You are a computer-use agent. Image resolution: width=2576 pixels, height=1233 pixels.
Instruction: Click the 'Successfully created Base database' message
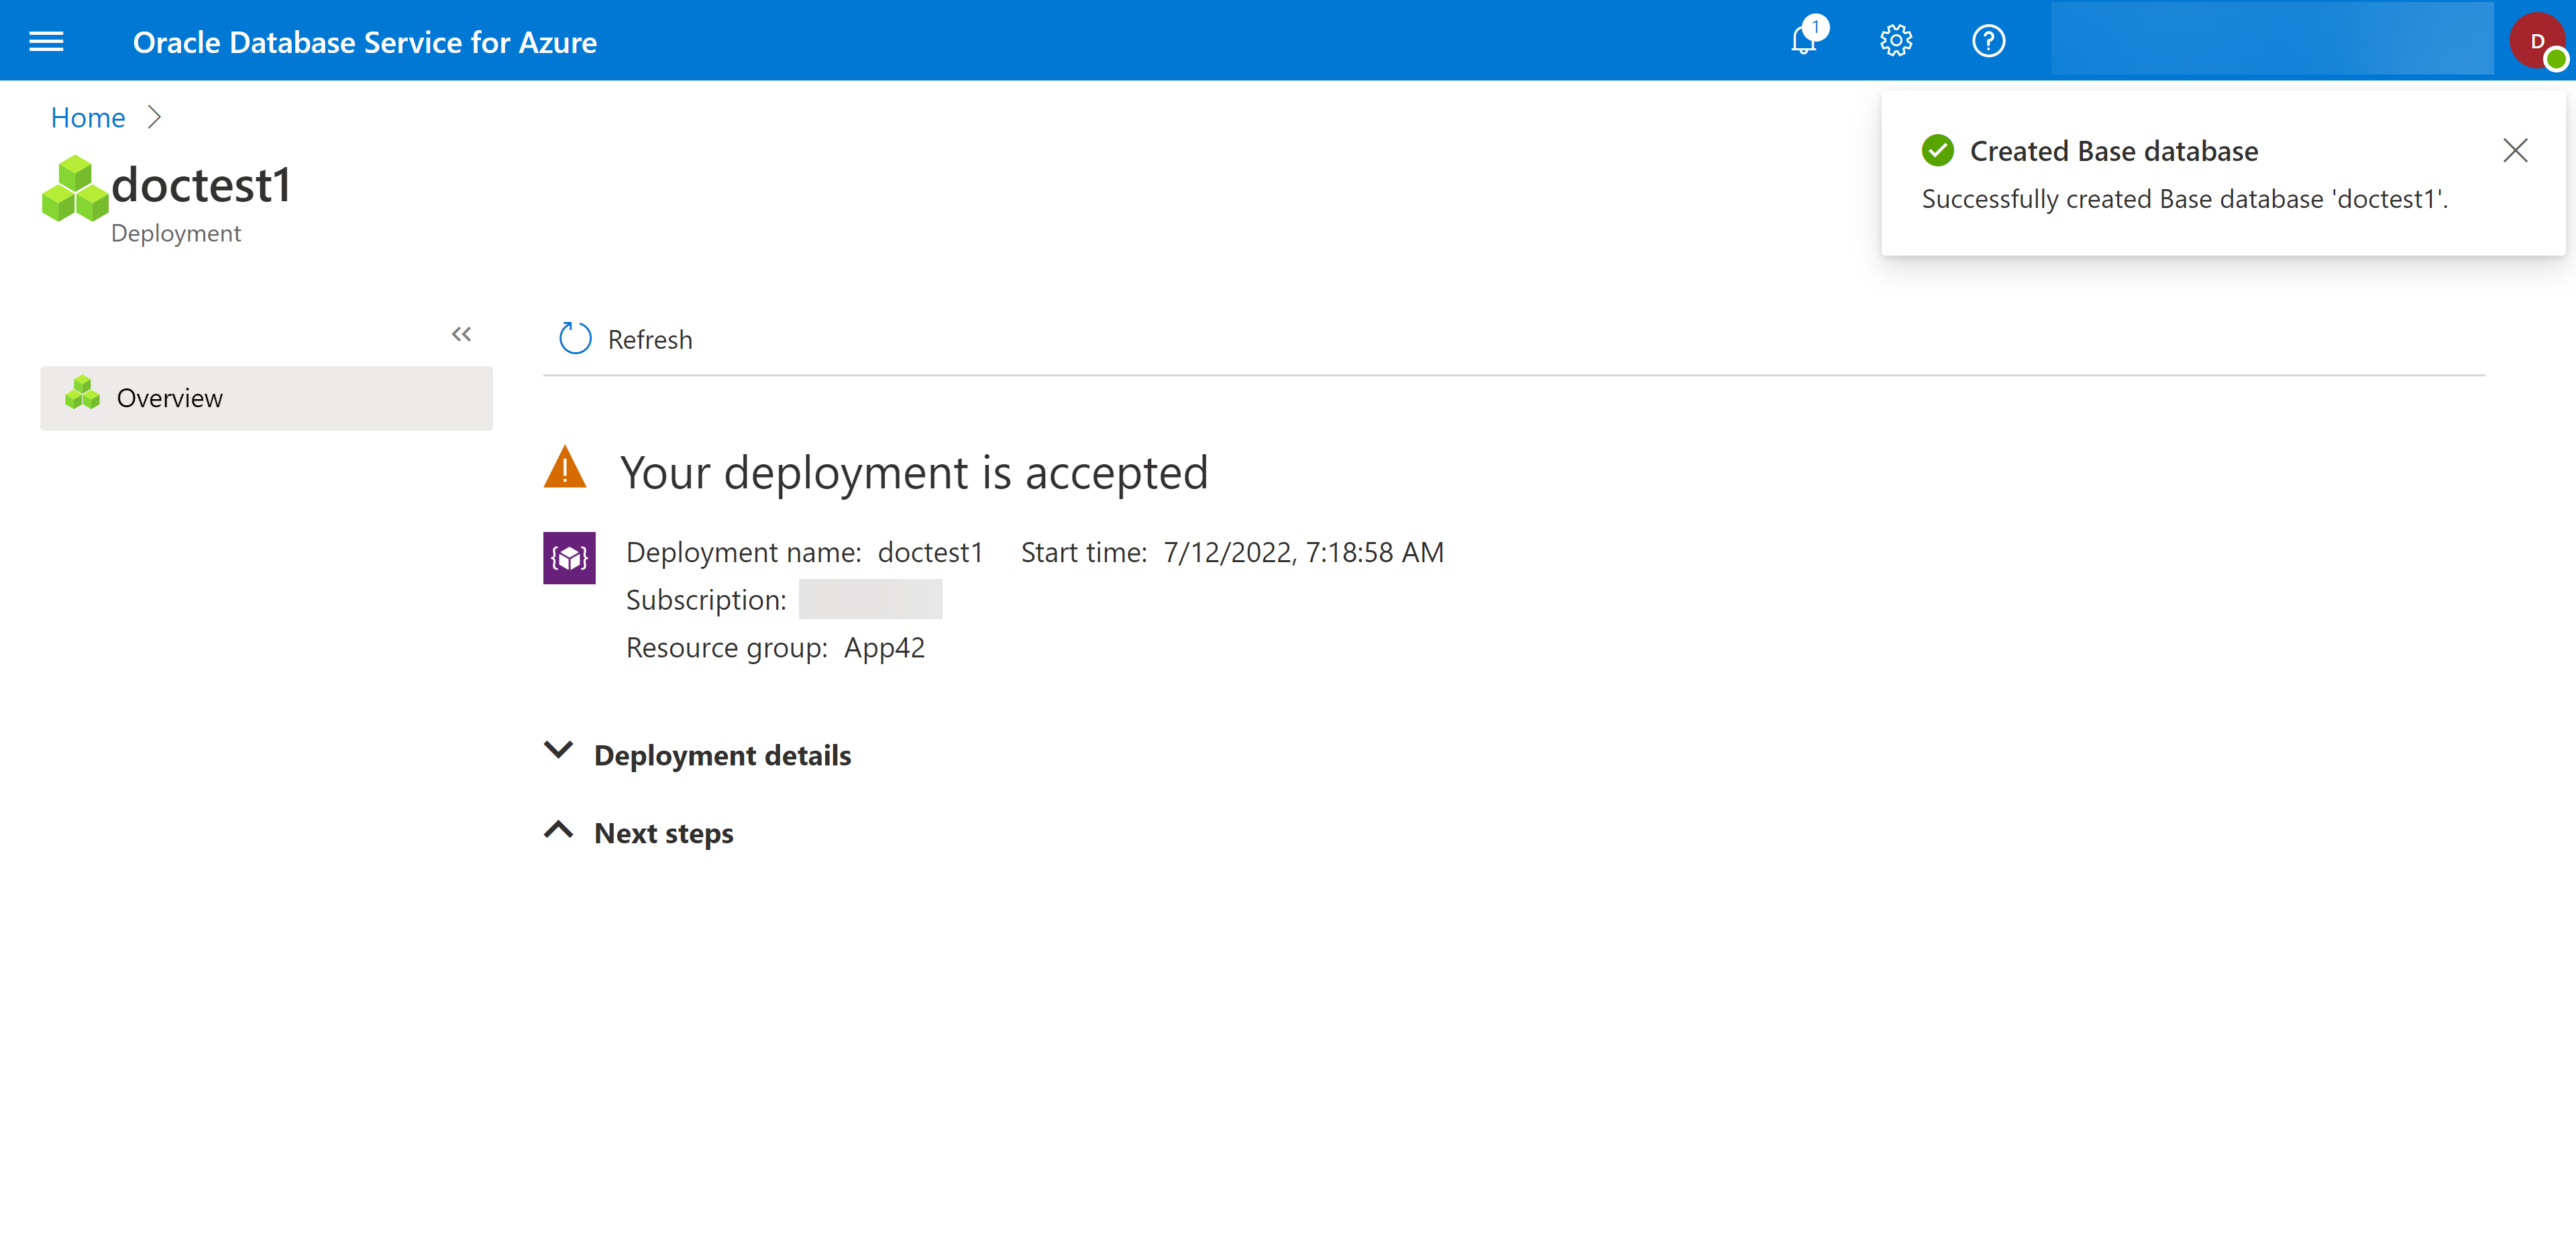pyautogui.click(x=2184, y=199)
